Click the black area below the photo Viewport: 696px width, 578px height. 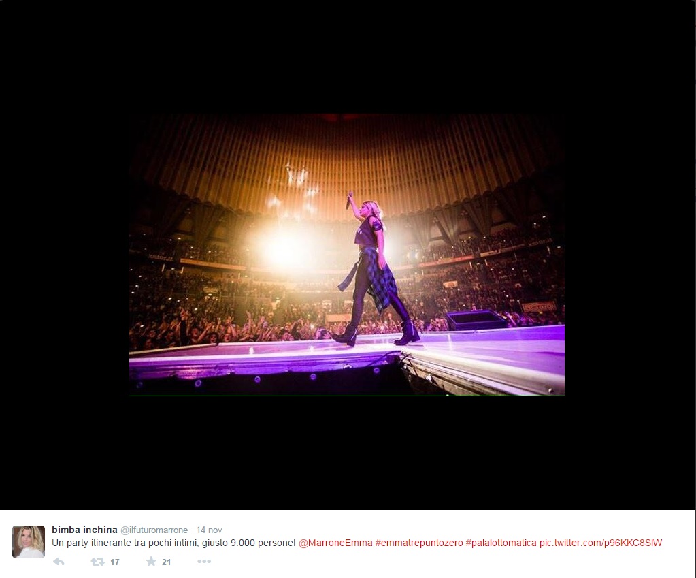[347, 452]
